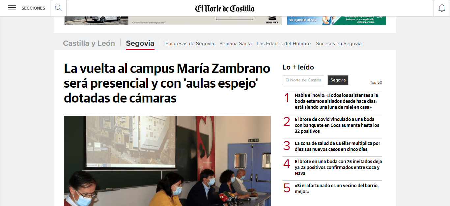Image resolution: width=450 pixels, height=206 pixels.
Task: Open the Secciones hamburger menu icon
Action: pyautogui.click(x=12, y=8)
